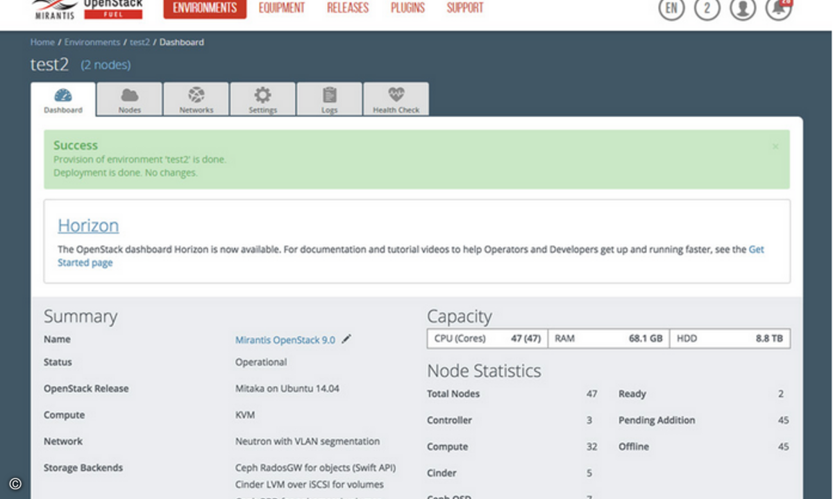833x499 pixels.
Task: Go to the EQUIPMENT section
Action: tap(282, 8)
